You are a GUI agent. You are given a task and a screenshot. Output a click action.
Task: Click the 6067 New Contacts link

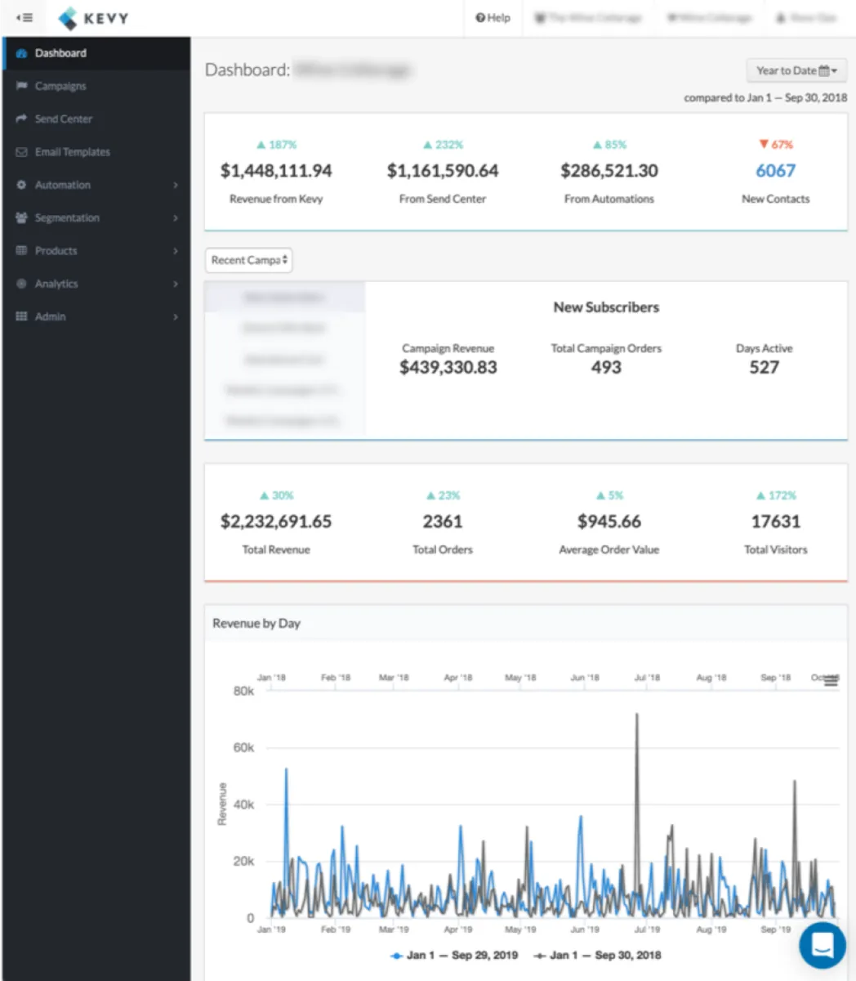775,171
